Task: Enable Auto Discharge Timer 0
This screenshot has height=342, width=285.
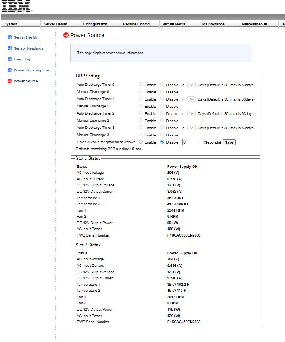Action: click(140, 85)
